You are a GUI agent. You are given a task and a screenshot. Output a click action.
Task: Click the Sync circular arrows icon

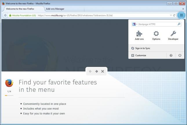pos(132,48)
